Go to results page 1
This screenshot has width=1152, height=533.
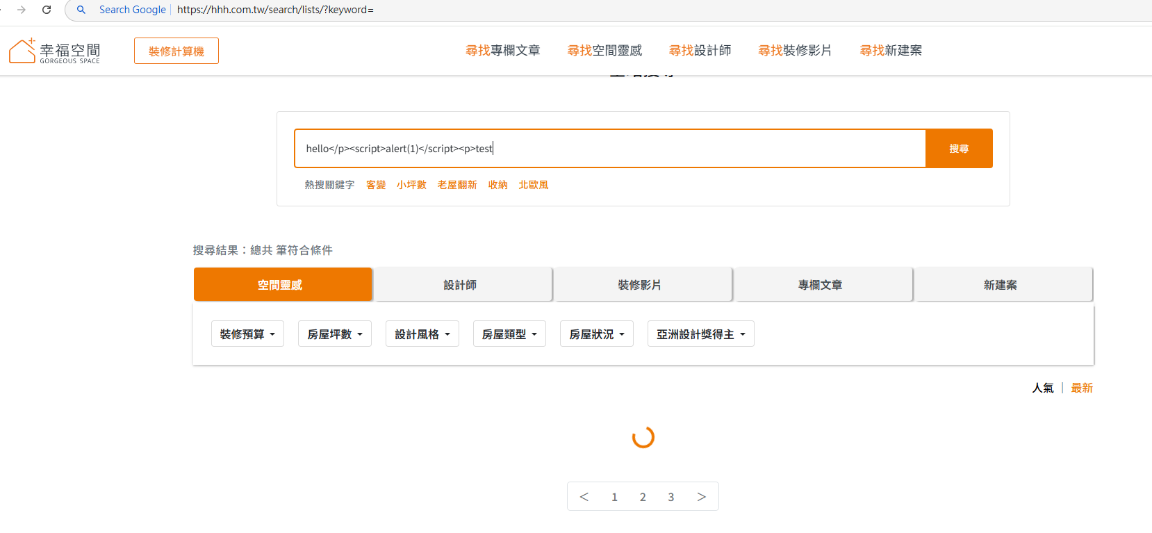coord(614,497)
